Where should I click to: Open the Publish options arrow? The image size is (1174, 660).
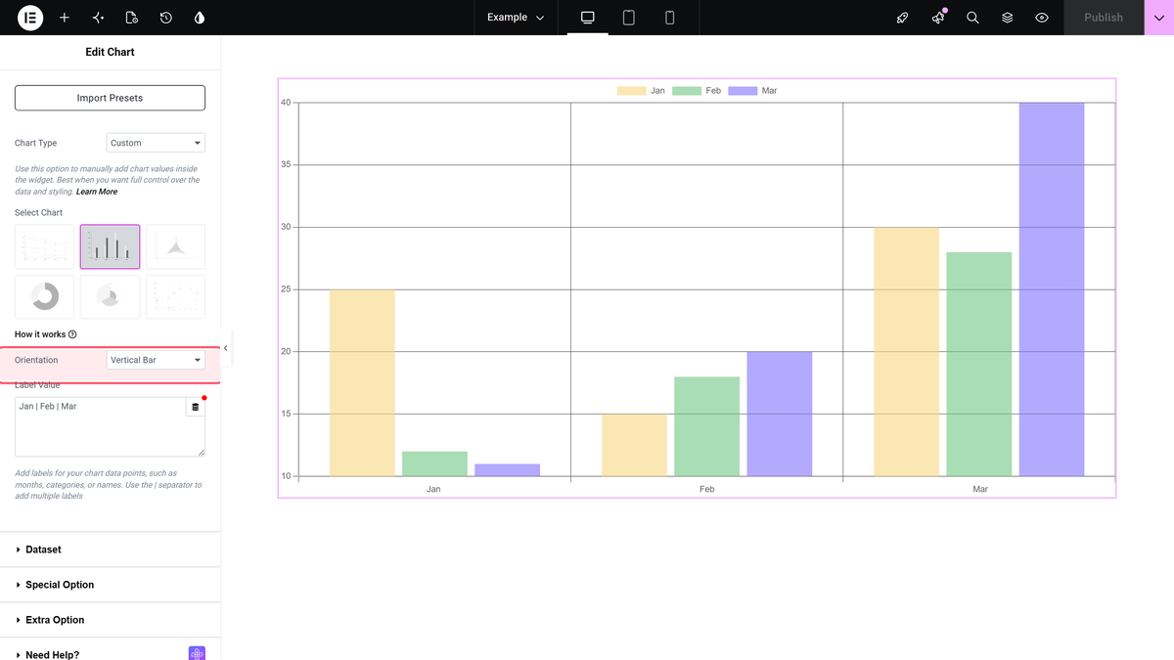coord(1159,18)
